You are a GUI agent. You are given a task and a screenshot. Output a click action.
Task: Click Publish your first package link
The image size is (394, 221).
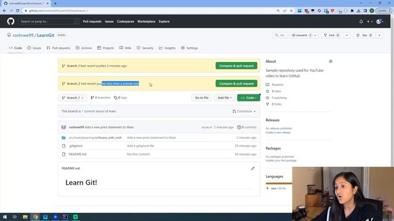[281, 161]
